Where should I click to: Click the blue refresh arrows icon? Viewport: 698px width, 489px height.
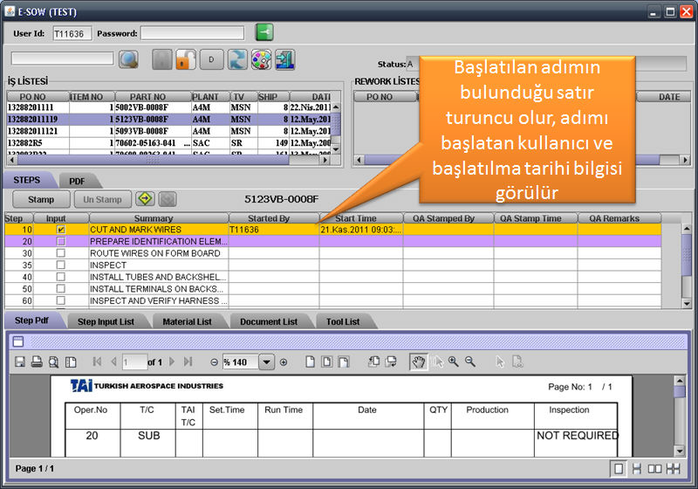tap(237, 59)
